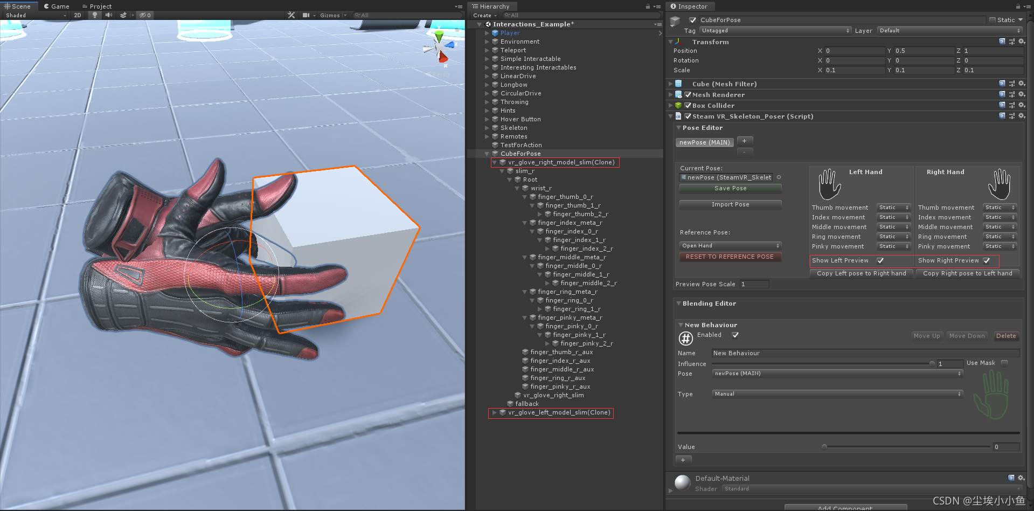Open Default-Material gear menu
This screenshot has height=511, width=1034.
click(1022, 478)
